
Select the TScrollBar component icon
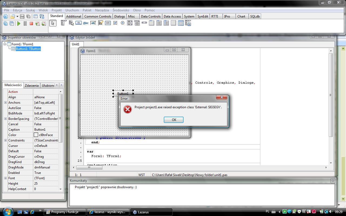click(x=144, y=23)
